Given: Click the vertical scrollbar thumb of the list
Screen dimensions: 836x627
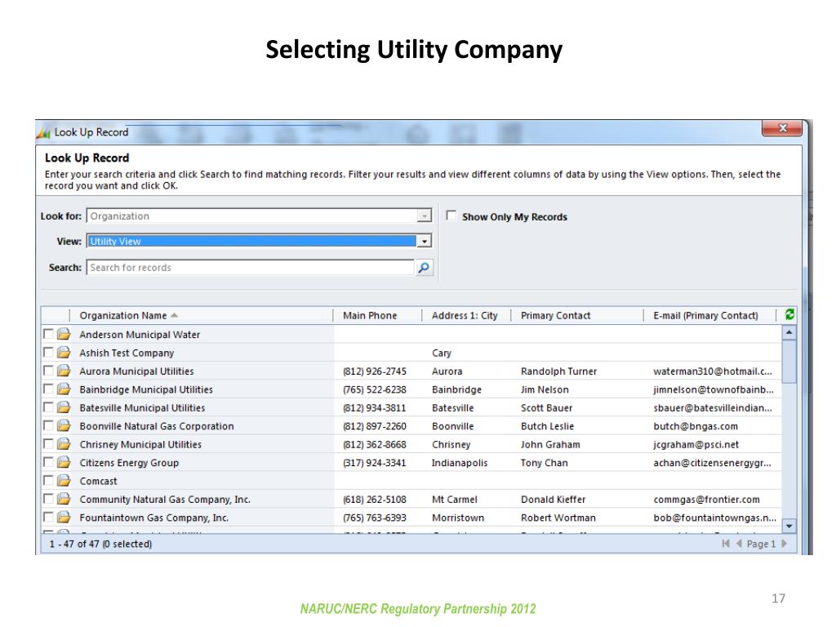Looking at the screenshot, I should pyautogui.click(x=789, y=362).
